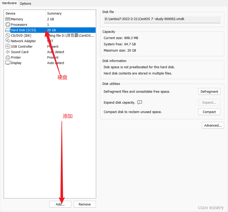Click the Defragment button
The width and height of the screenshot is (228, 212).
point(209,91)
